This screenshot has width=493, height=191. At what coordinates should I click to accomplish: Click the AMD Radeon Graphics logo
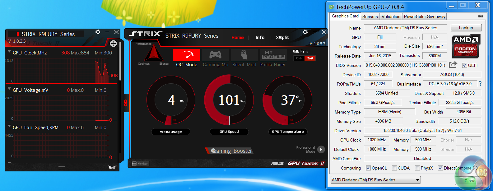coord(466,46)
